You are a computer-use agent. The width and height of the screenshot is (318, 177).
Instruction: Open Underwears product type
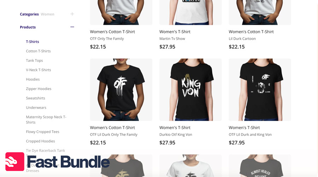36,108
